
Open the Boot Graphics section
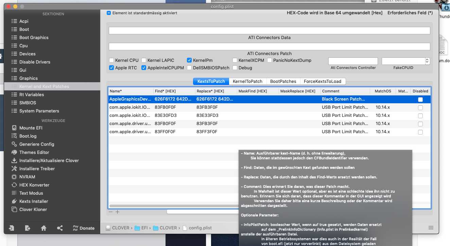[x=34, y=37]
